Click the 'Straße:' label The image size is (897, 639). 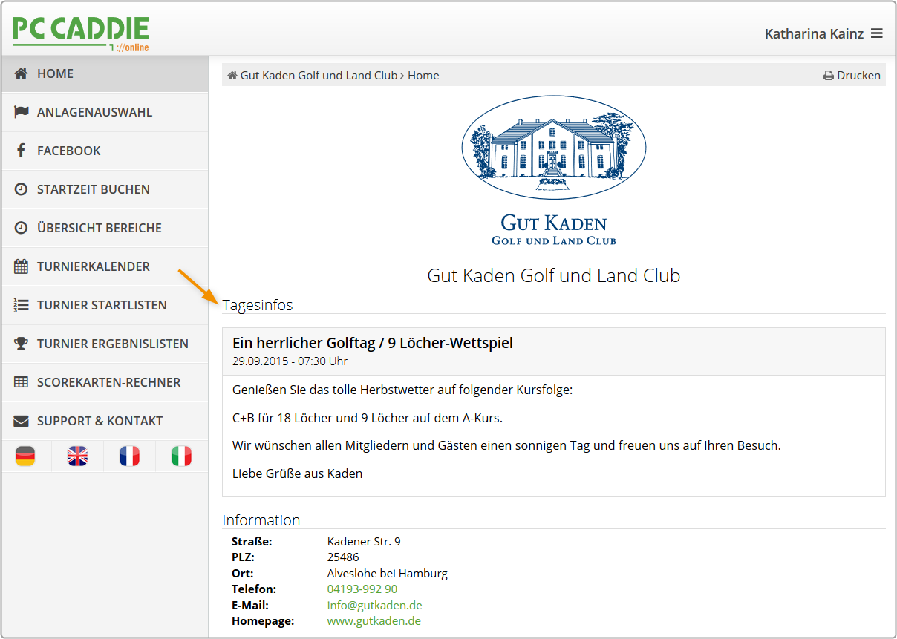coord(252,542)
